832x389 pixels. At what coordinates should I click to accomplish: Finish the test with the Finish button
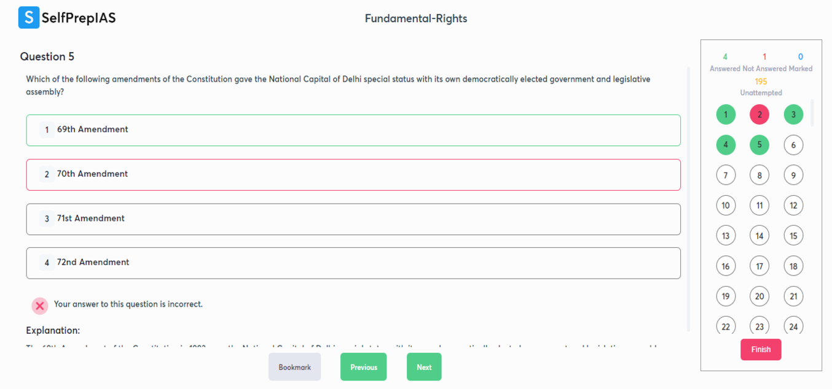pyautogui.click(x=761, y=349)
